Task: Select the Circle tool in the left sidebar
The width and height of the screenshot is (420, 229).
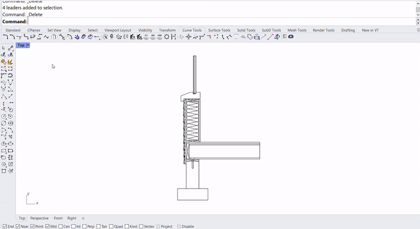Action: [4, 117]
